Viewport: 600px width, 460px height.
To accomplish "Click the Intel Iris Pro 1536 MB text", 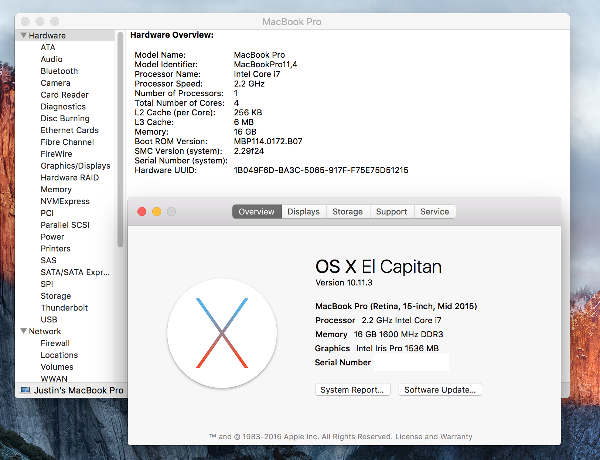I will [398, 348].
